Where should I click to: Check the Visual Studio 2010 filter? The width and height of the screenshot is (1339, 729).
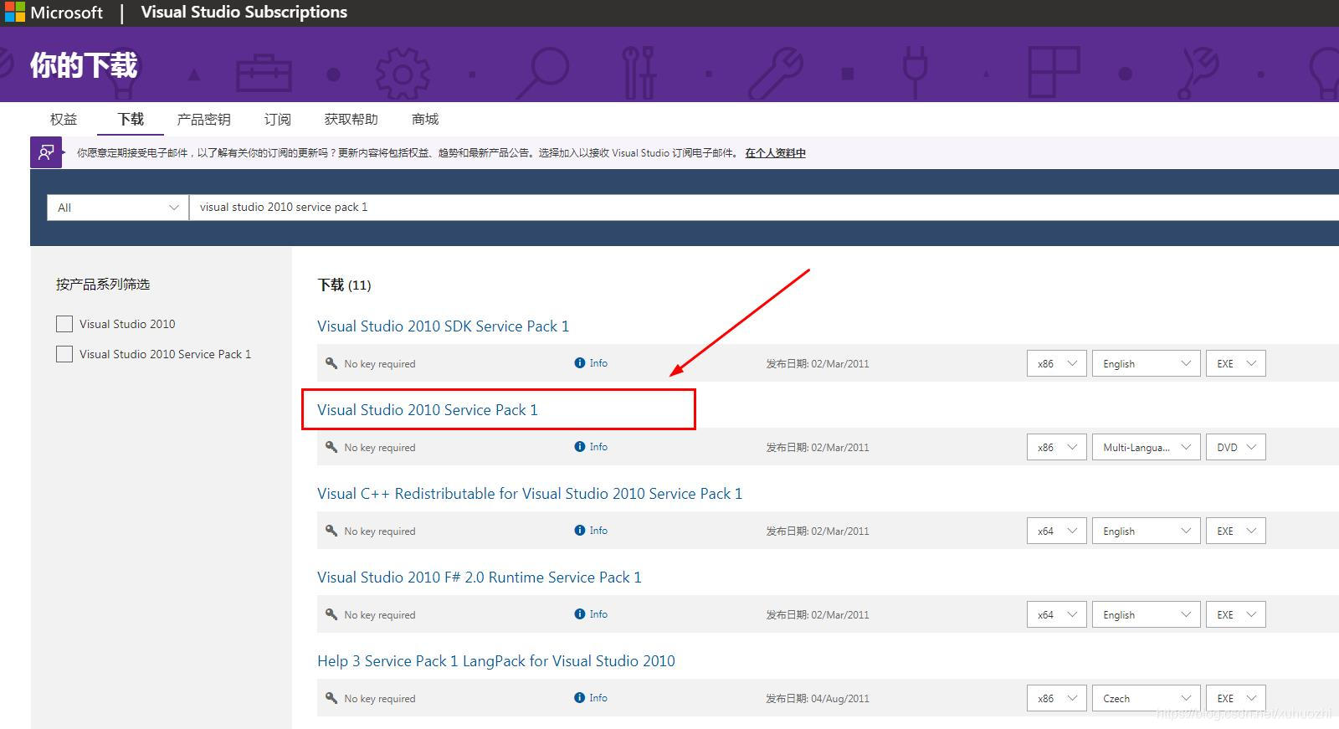coord(64,324)
